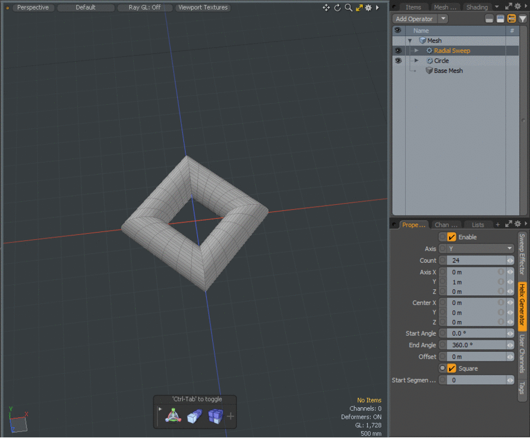Click the viewport zoom magnifier icon

click(348, 8)
